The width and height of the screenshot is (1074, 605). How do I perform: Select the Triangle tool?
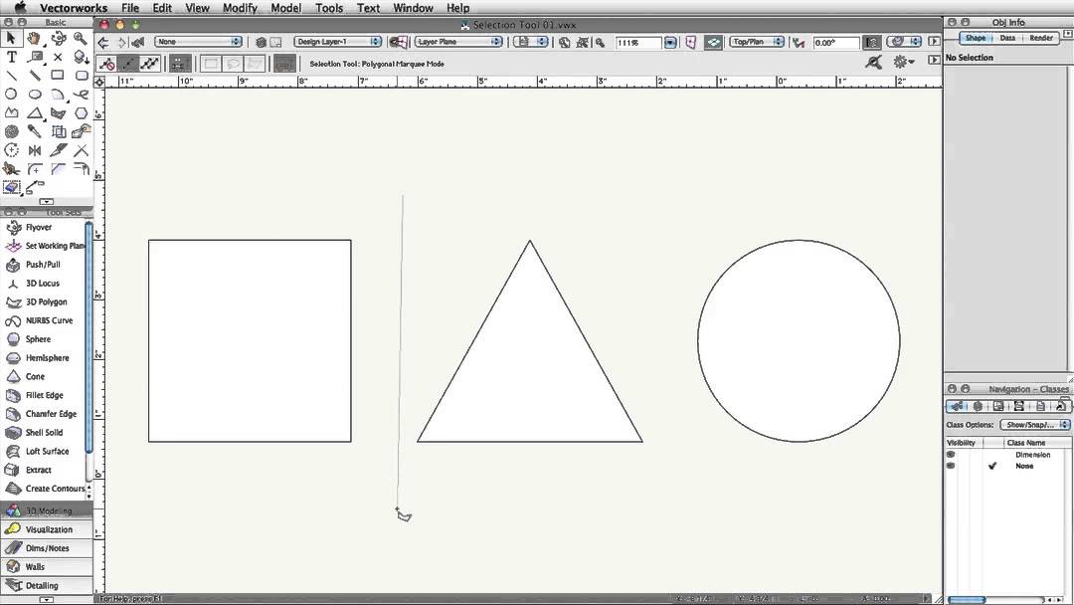[34, 112]
